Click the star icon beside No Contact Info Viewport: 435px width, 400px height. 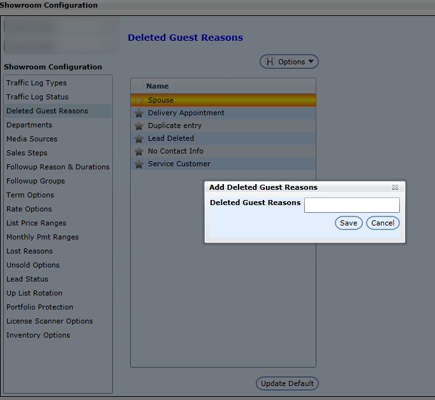coord(138,151)
